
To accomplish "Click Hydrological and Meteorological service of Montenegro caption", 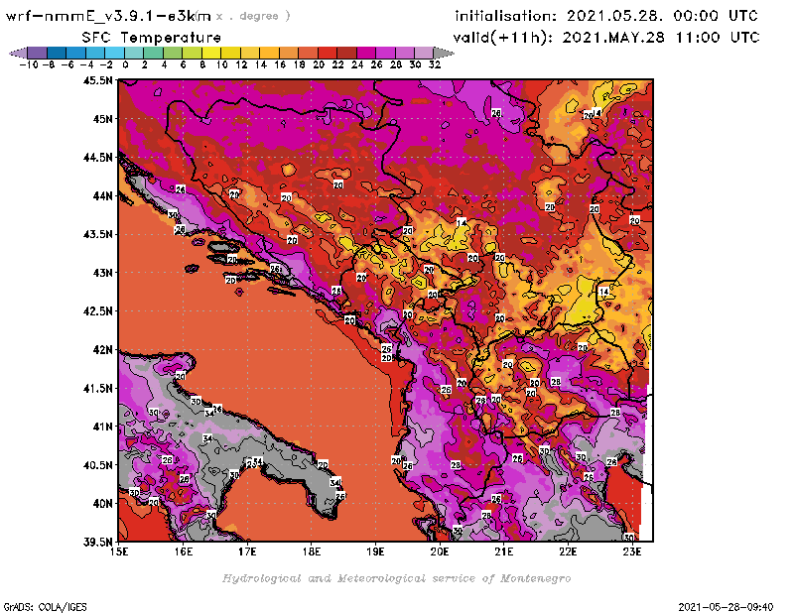I will point(396,578).
